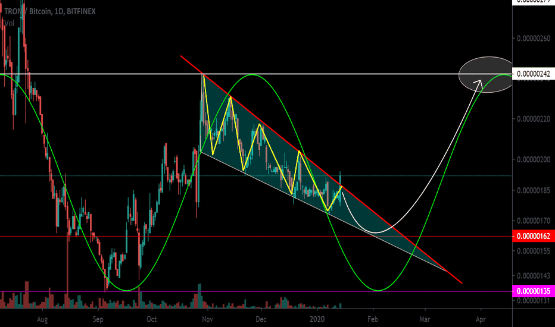Click the Dec date label

pos(261,319)
